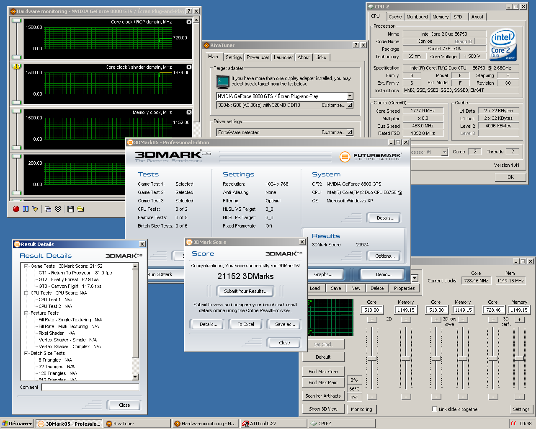
Task: Open ATITool profile dropdown arrow
Action: point(415,278)
